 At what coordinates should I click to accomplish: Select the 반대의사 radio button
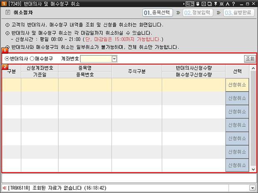click(x=7, y=59)
